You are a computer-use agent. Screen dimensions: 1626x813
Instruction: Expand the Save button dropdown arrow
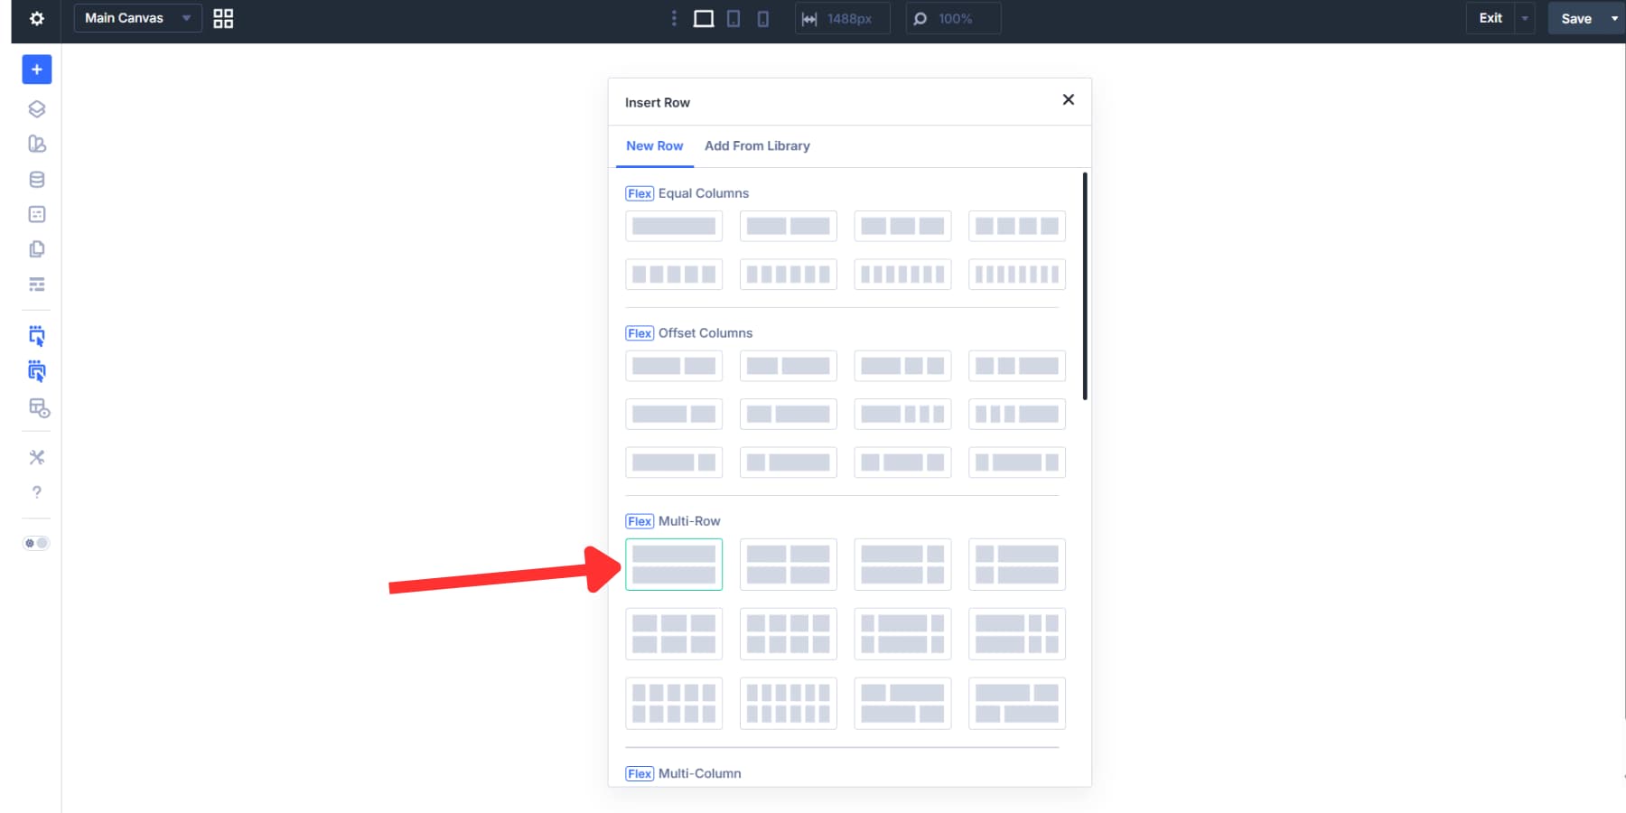point(1615,18)
